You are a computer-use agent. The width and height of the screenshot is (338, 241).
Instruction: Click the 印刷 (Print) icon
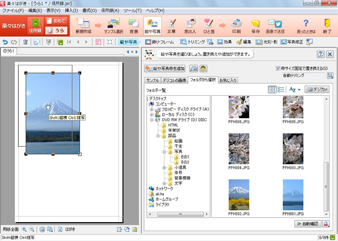pos(236,26)
